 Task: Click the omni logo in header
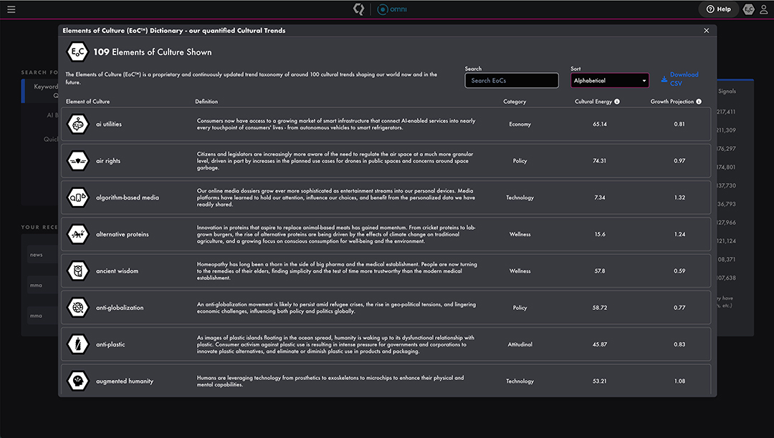[x=392, y=9]
